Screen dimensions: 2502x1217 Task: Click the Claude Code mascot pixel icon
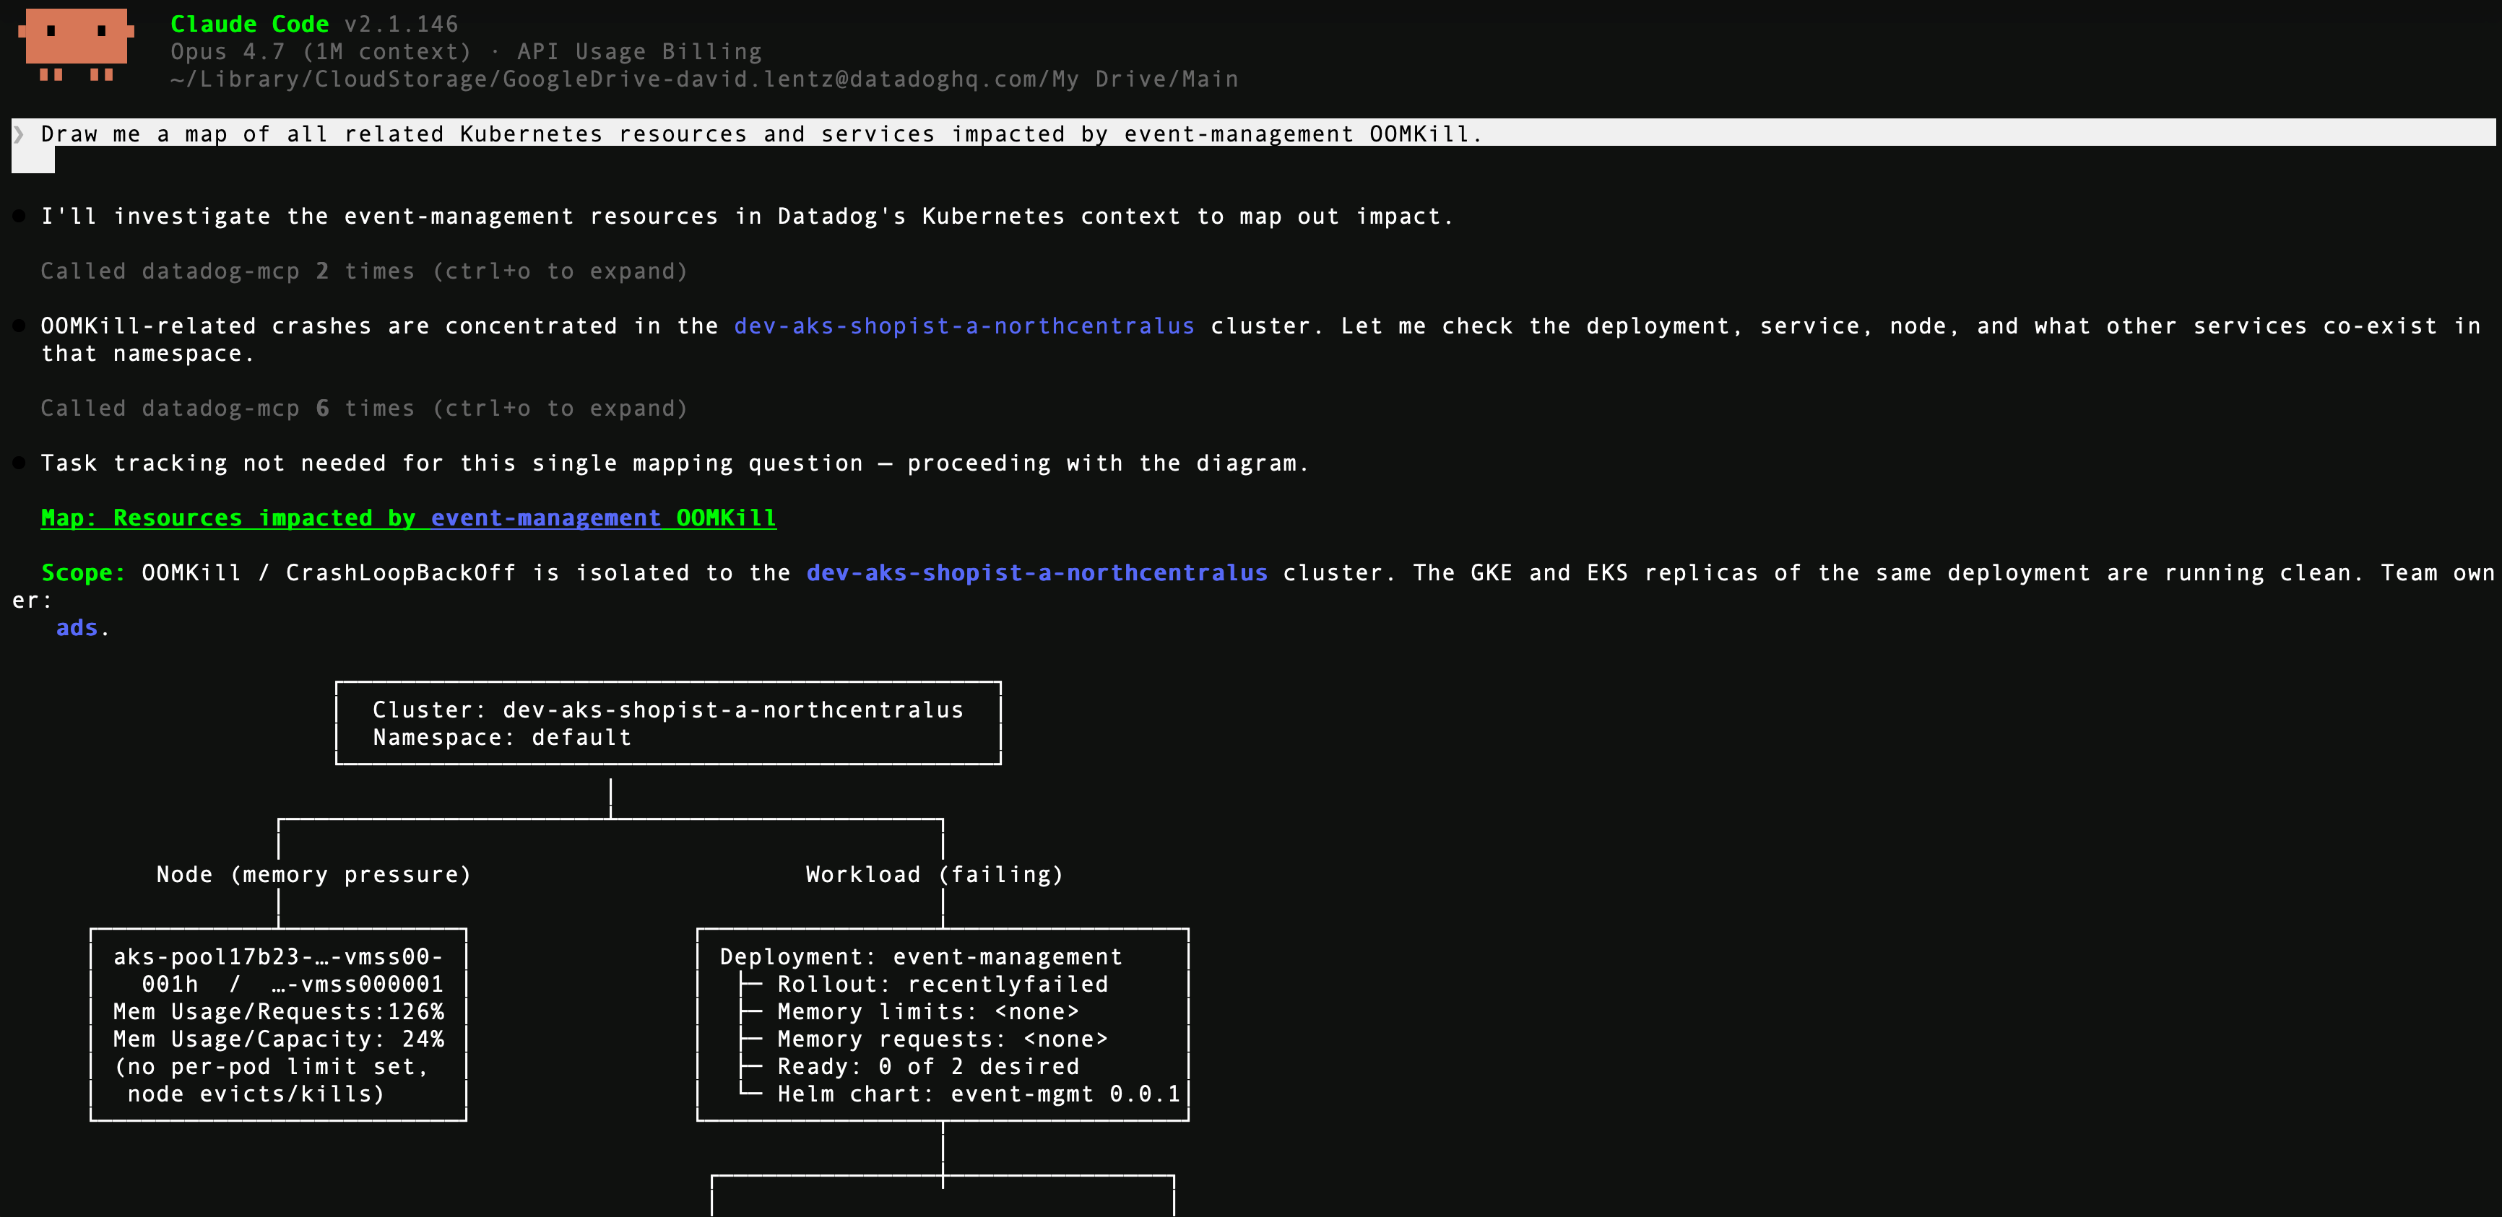(76, 45)
